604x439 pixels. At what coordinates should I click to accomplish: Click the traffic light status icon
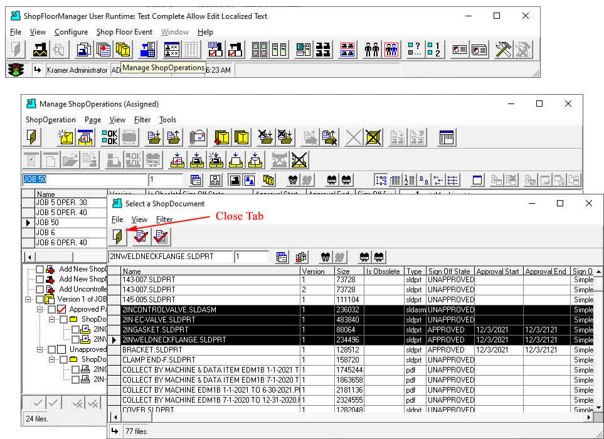pos(16,70)
